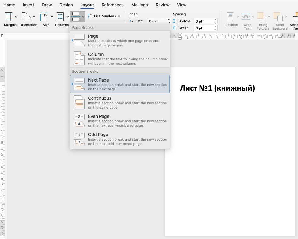
Task: Choose Odd Page section break
Action: click(x=120, y=139)
